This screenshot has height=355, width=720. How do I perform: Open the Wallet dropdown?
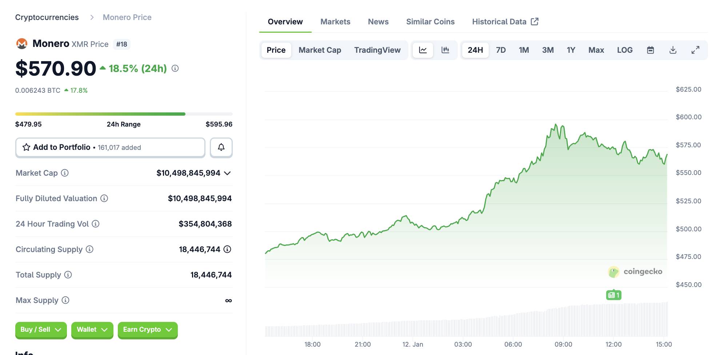point(92,330)
